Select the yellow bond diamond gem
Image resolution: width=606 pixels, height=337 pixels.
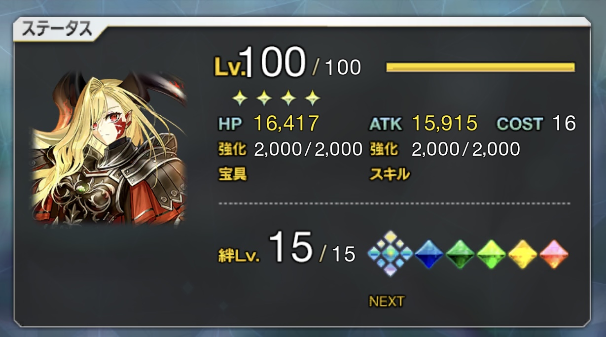point(523,254)
